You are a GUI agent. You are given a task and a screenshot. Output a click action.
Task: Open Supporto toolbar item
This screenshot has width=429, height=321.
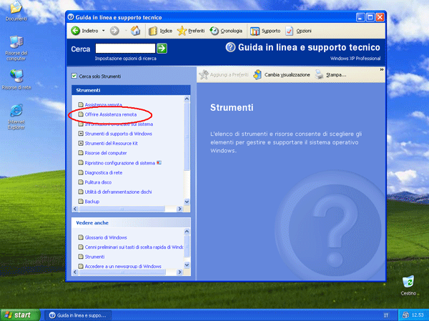point(265,31)
